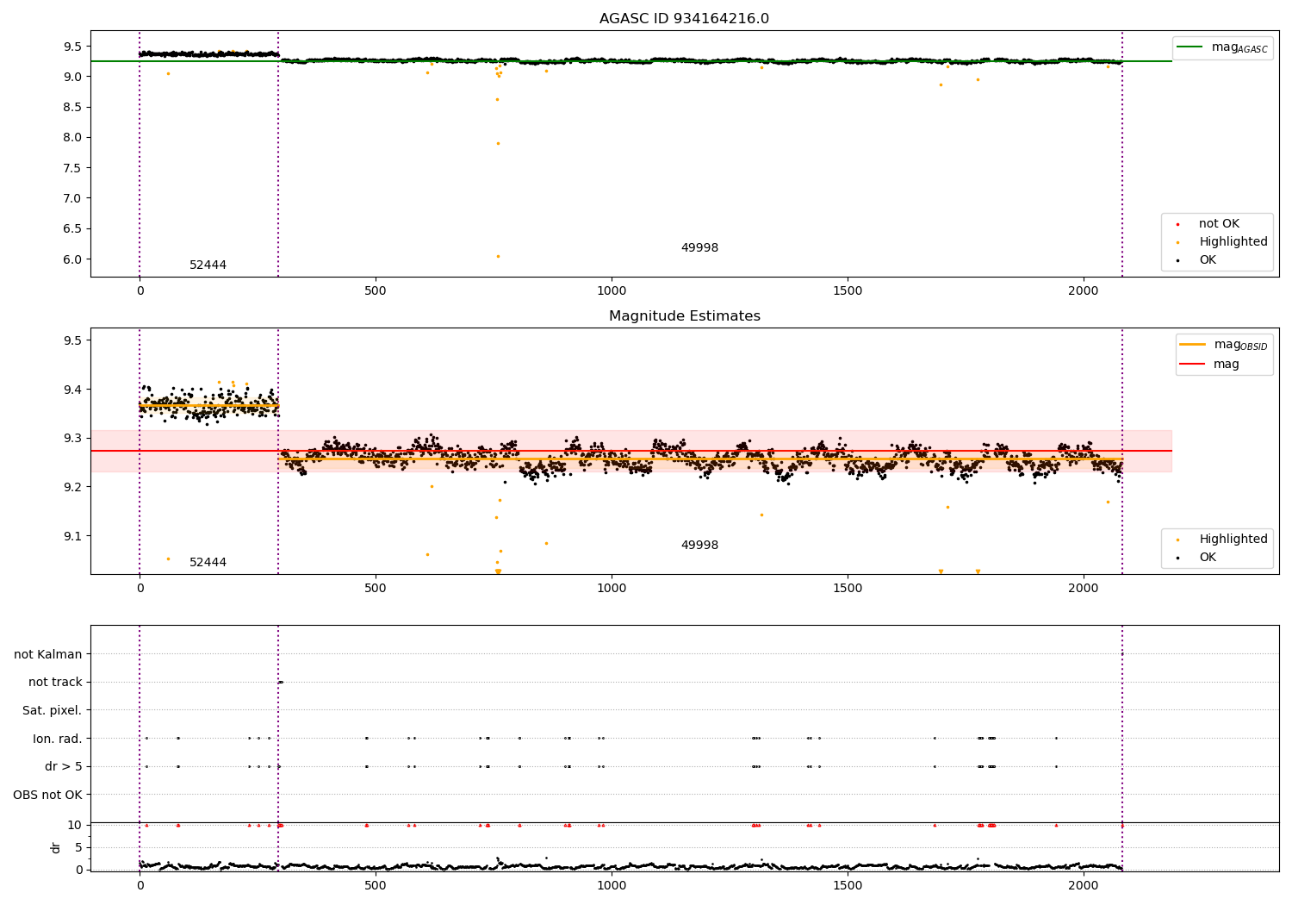
Task: Select 'not OK' legend entry in top plot
Action: [x=1219, y=224]
